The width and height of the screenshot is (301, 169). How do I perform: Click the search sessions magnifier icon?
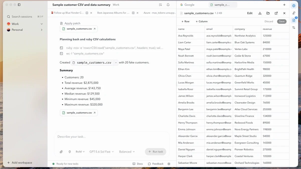pos(9,17)
